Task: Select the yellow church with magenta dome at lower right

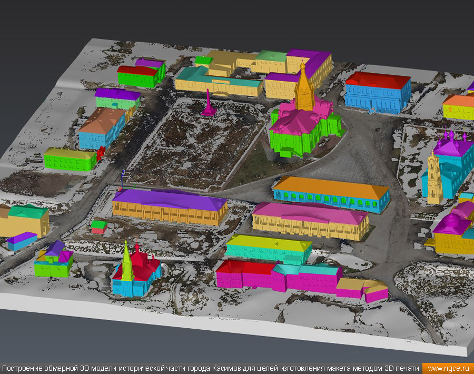Action: 453,234
